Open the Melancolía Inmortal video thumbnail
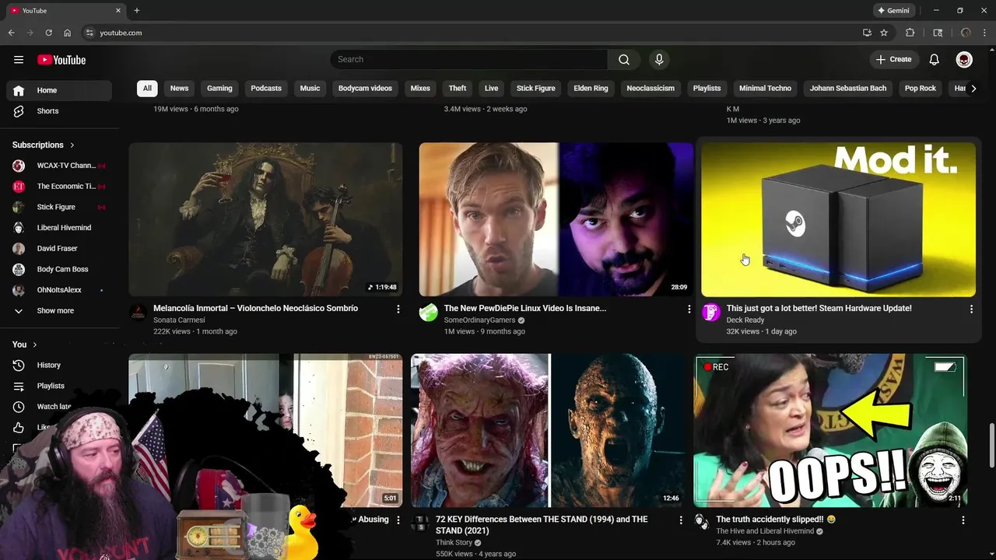 coord(265,219)
